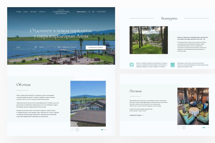Click the Заезд check-in date field
Screen dimensions: 215x143
click(27, 47)
